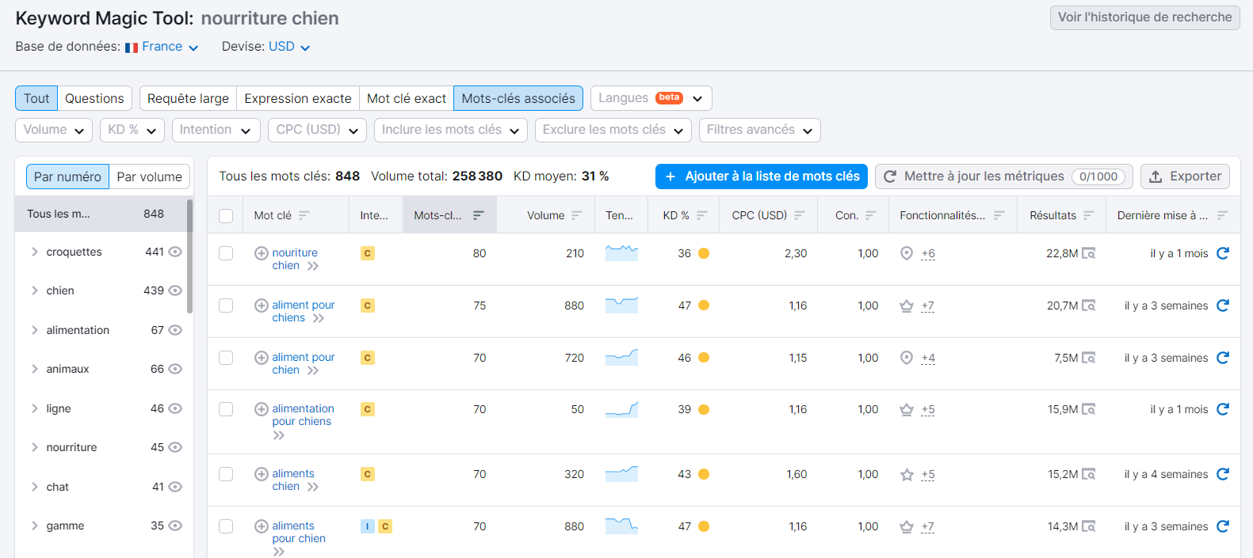The width and height of the screenshot is (1253, 558).
Task: Open 'Filtres avancés' dropdown
Action: point(760,130)
